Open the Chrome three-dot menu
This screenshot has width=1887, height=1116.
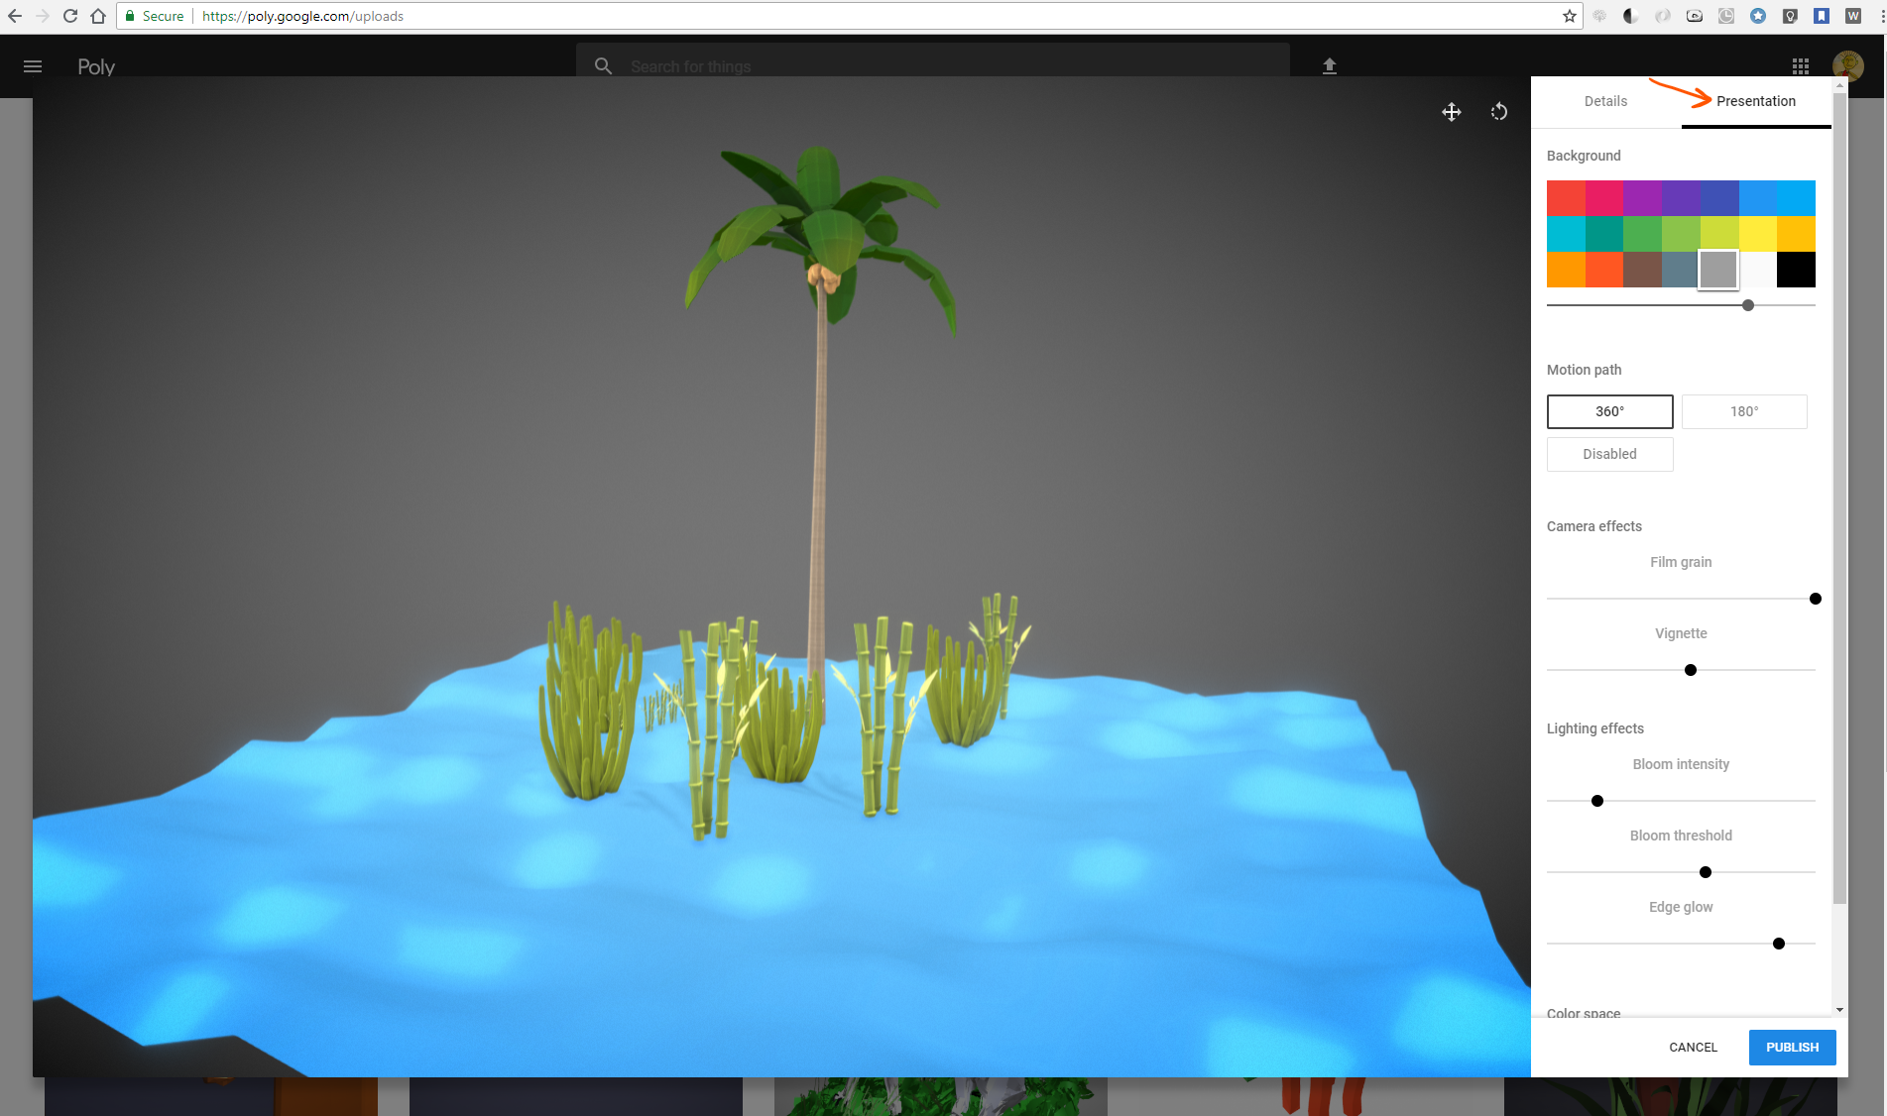(x=1881, y=16)
